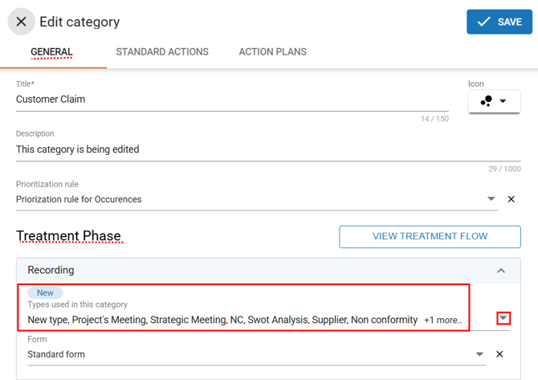Switch to the GENERAL tab
This screenshot has height=380, width=538.
click(51, 52)
